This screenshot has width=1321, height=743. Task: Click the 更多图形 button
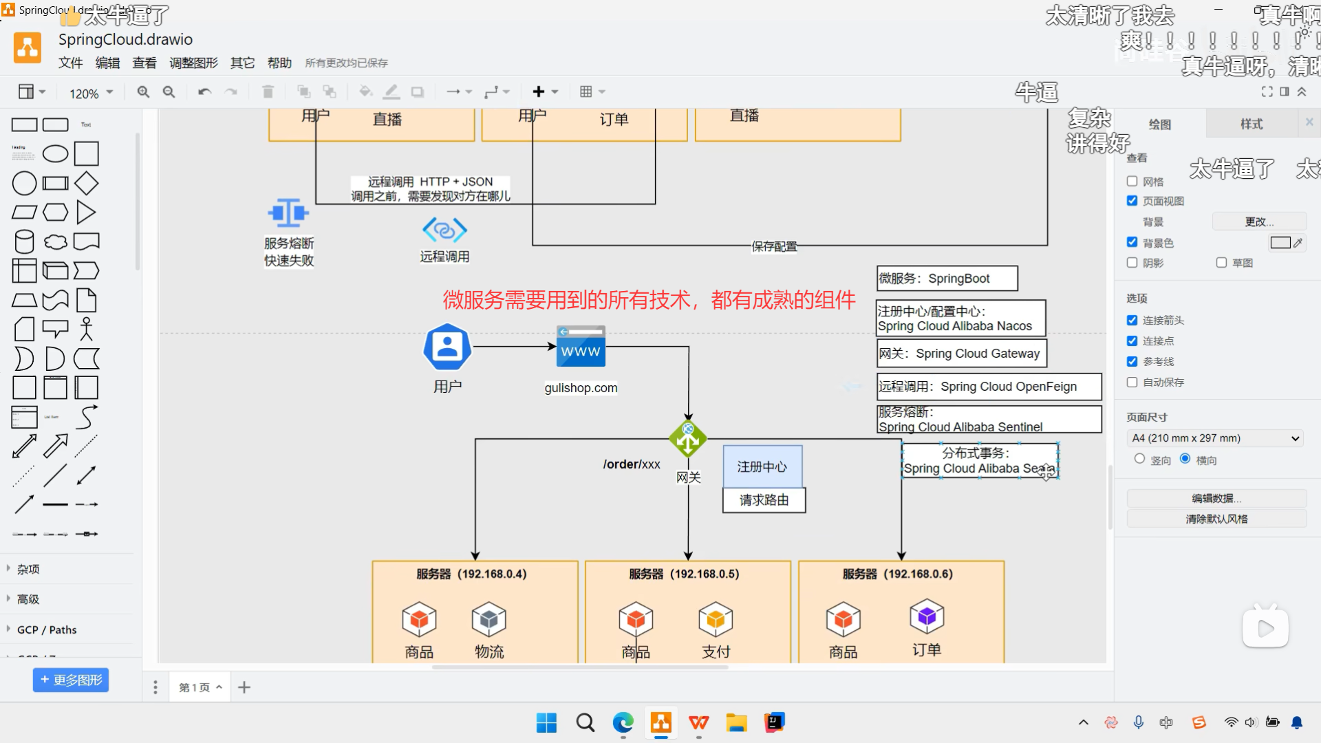(x=70, y=680)
